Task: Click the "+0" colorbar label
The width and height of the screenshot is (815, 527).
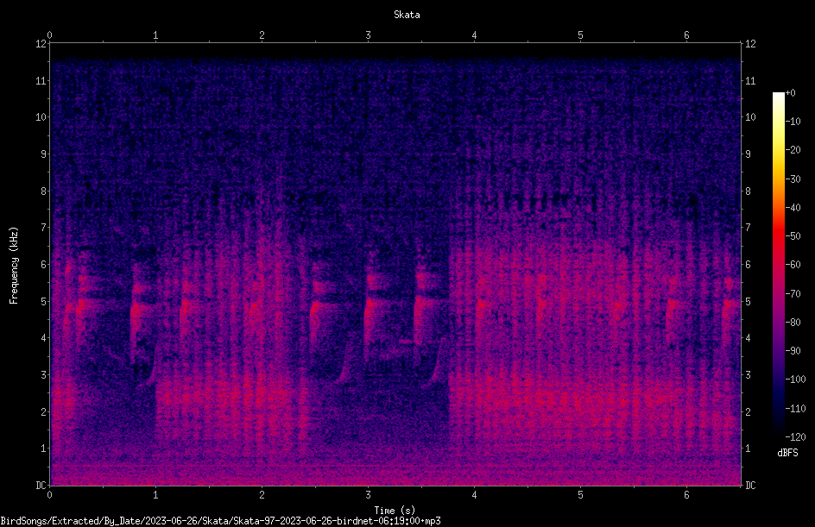Action: 790,93
